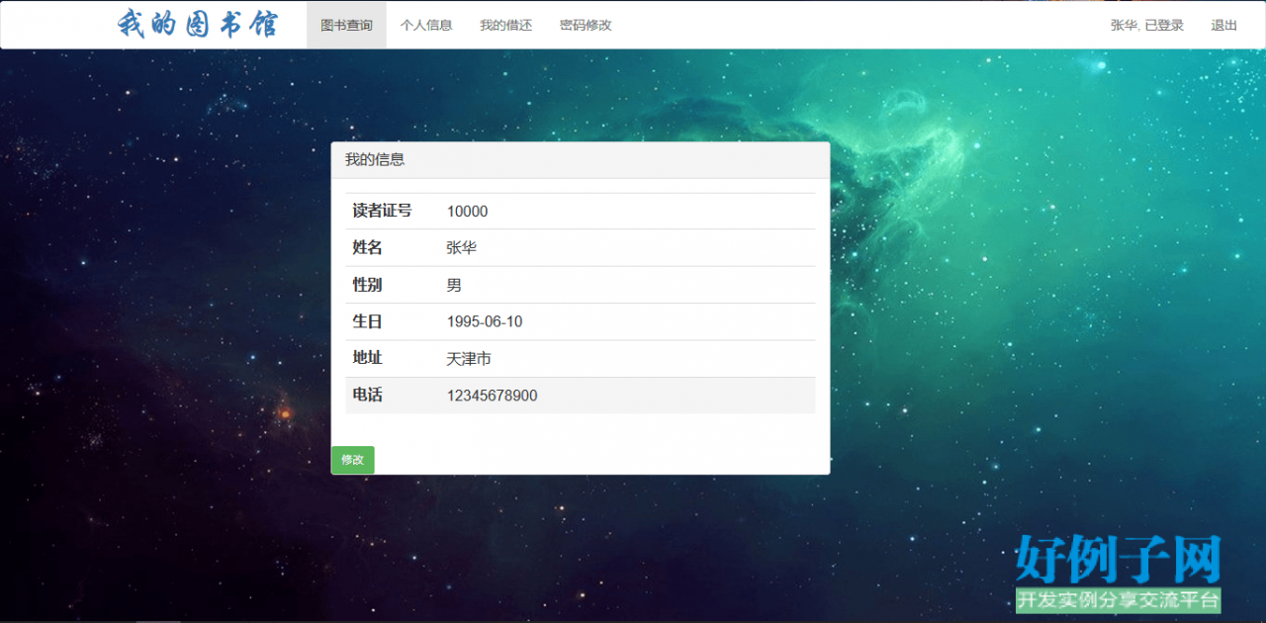The height and width of the screenshot is (623, 1266).
Task: Click the 地址 label
Action: click(367, 358)
